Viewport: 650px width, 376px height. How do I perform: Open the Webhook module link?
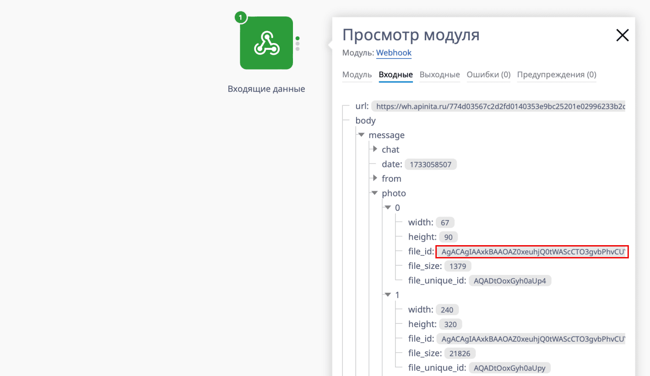394,53
